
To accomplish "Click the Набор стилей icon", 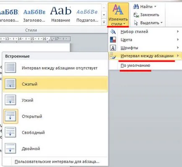I will (x=113, y=32).
